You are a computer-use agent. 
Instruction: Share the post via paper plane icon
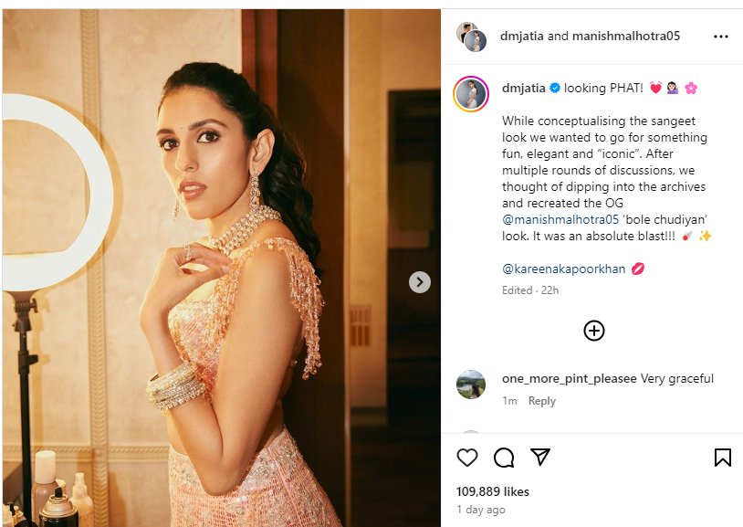pos(540,458)
